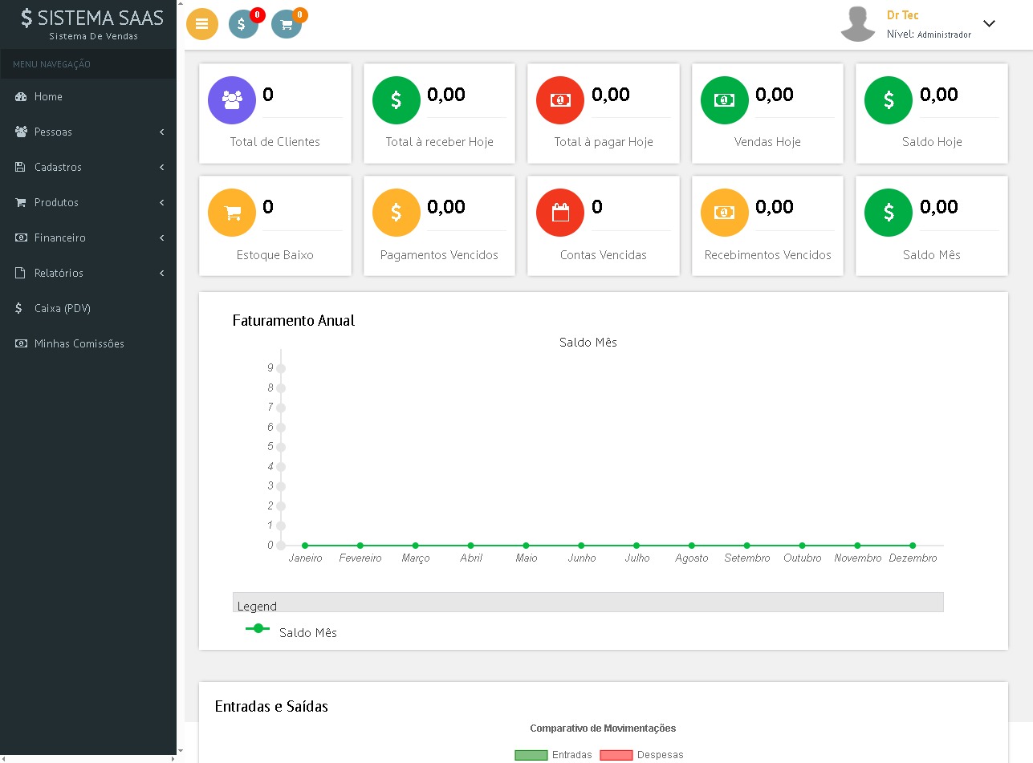Open the shopping cart notifications icon
Image resolution: width=1033 pixels, height=763 pixels.
pos(286,24)
